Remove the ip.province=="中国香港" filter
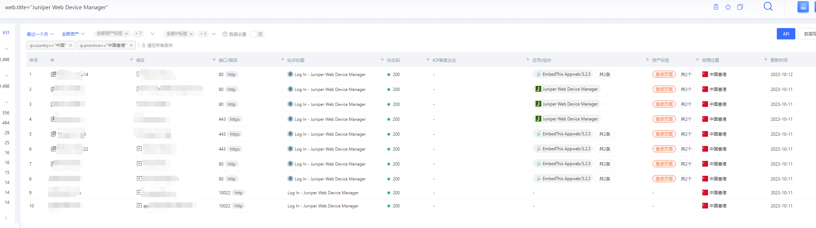This screenshot has height=228, width=816. pos(131,45)
